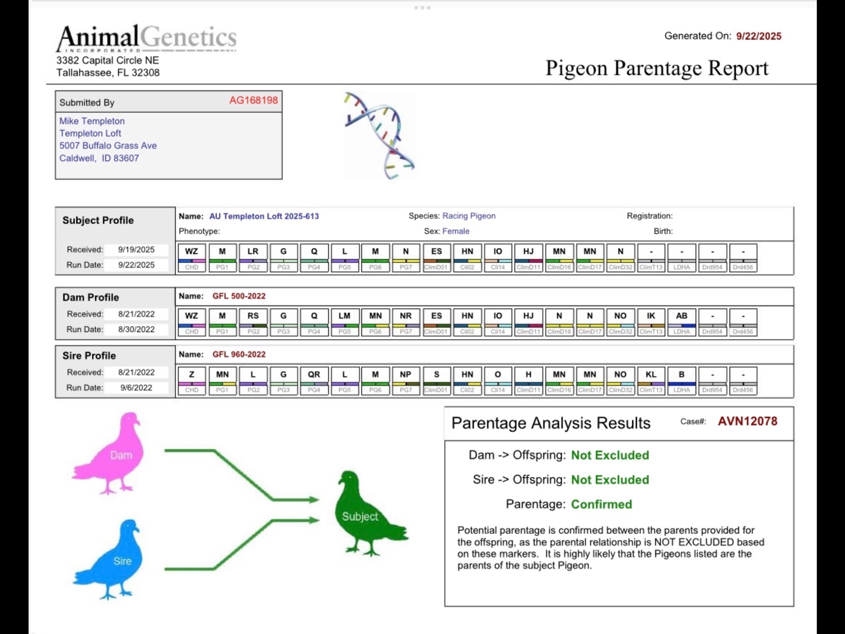Click the sire name GFL 960-2022
This screenshot has width=845, height=634.
click(x=239, y=354)
